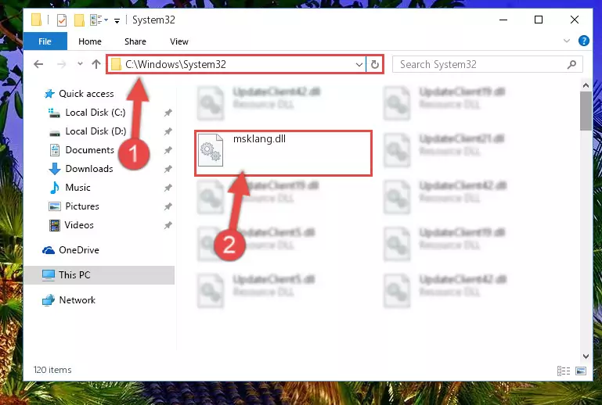Open Local Disk (C:) in sidebar

(96, 113)
